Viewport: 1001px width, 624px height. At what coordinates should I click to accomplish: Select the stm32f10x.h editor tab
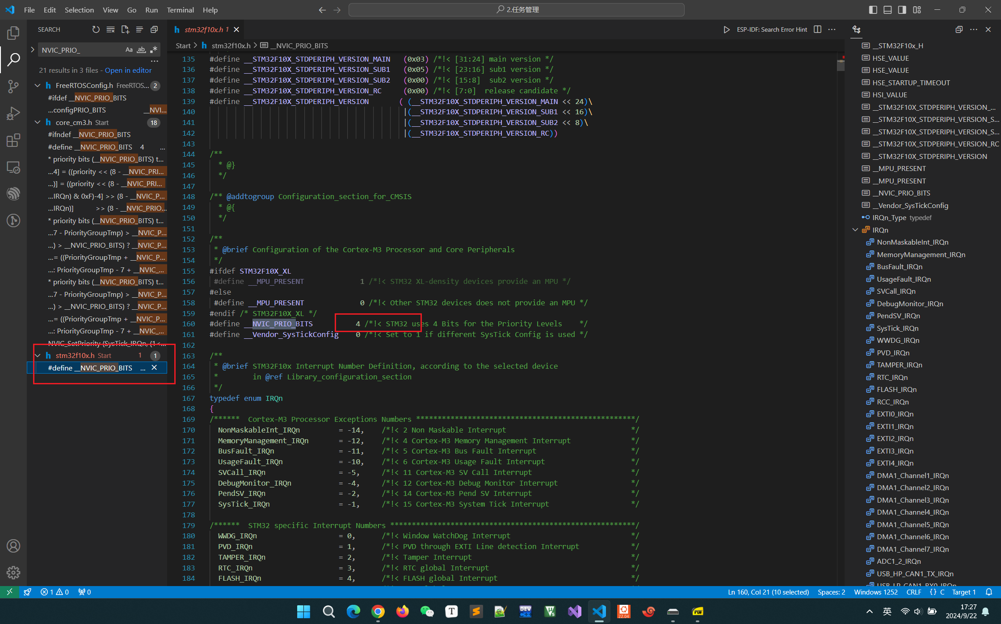pyautogui.click(x=203, y=29)
